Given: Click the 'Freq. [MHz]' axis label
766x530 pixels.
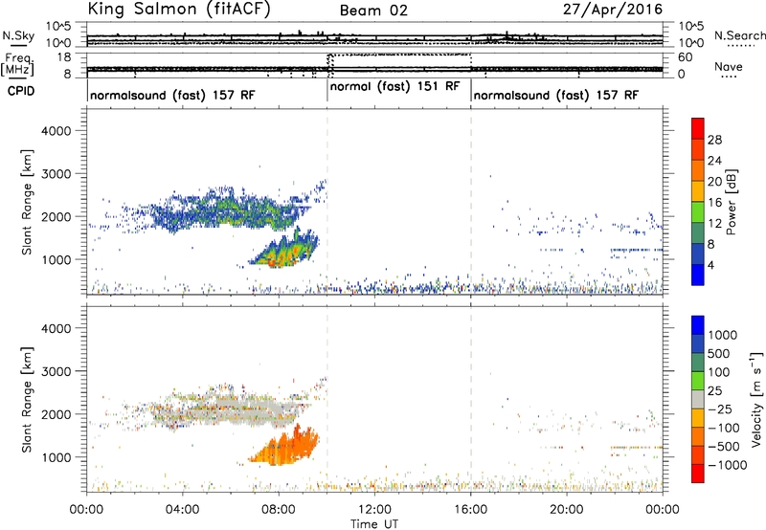Looking at the screenshot, I should click(18, 65).
